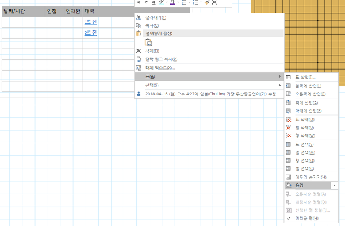The image size is (345, 226).
Task: Open the 2회전 link in the table
Action: click(90, 33)
